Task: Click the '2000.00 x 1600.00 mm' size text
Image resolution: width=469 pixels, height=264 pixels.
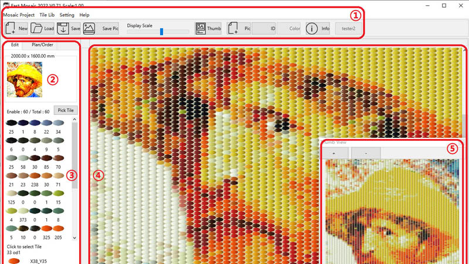Action: [33, 56]
